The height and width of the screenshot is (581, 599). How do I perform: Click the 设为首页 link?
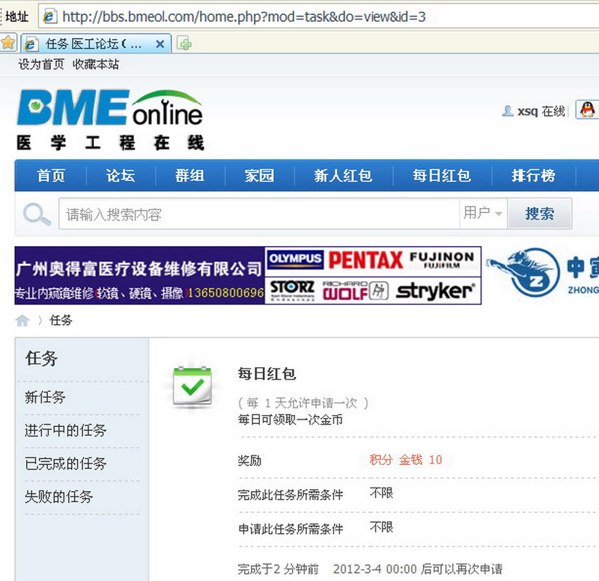click(41, 64)
